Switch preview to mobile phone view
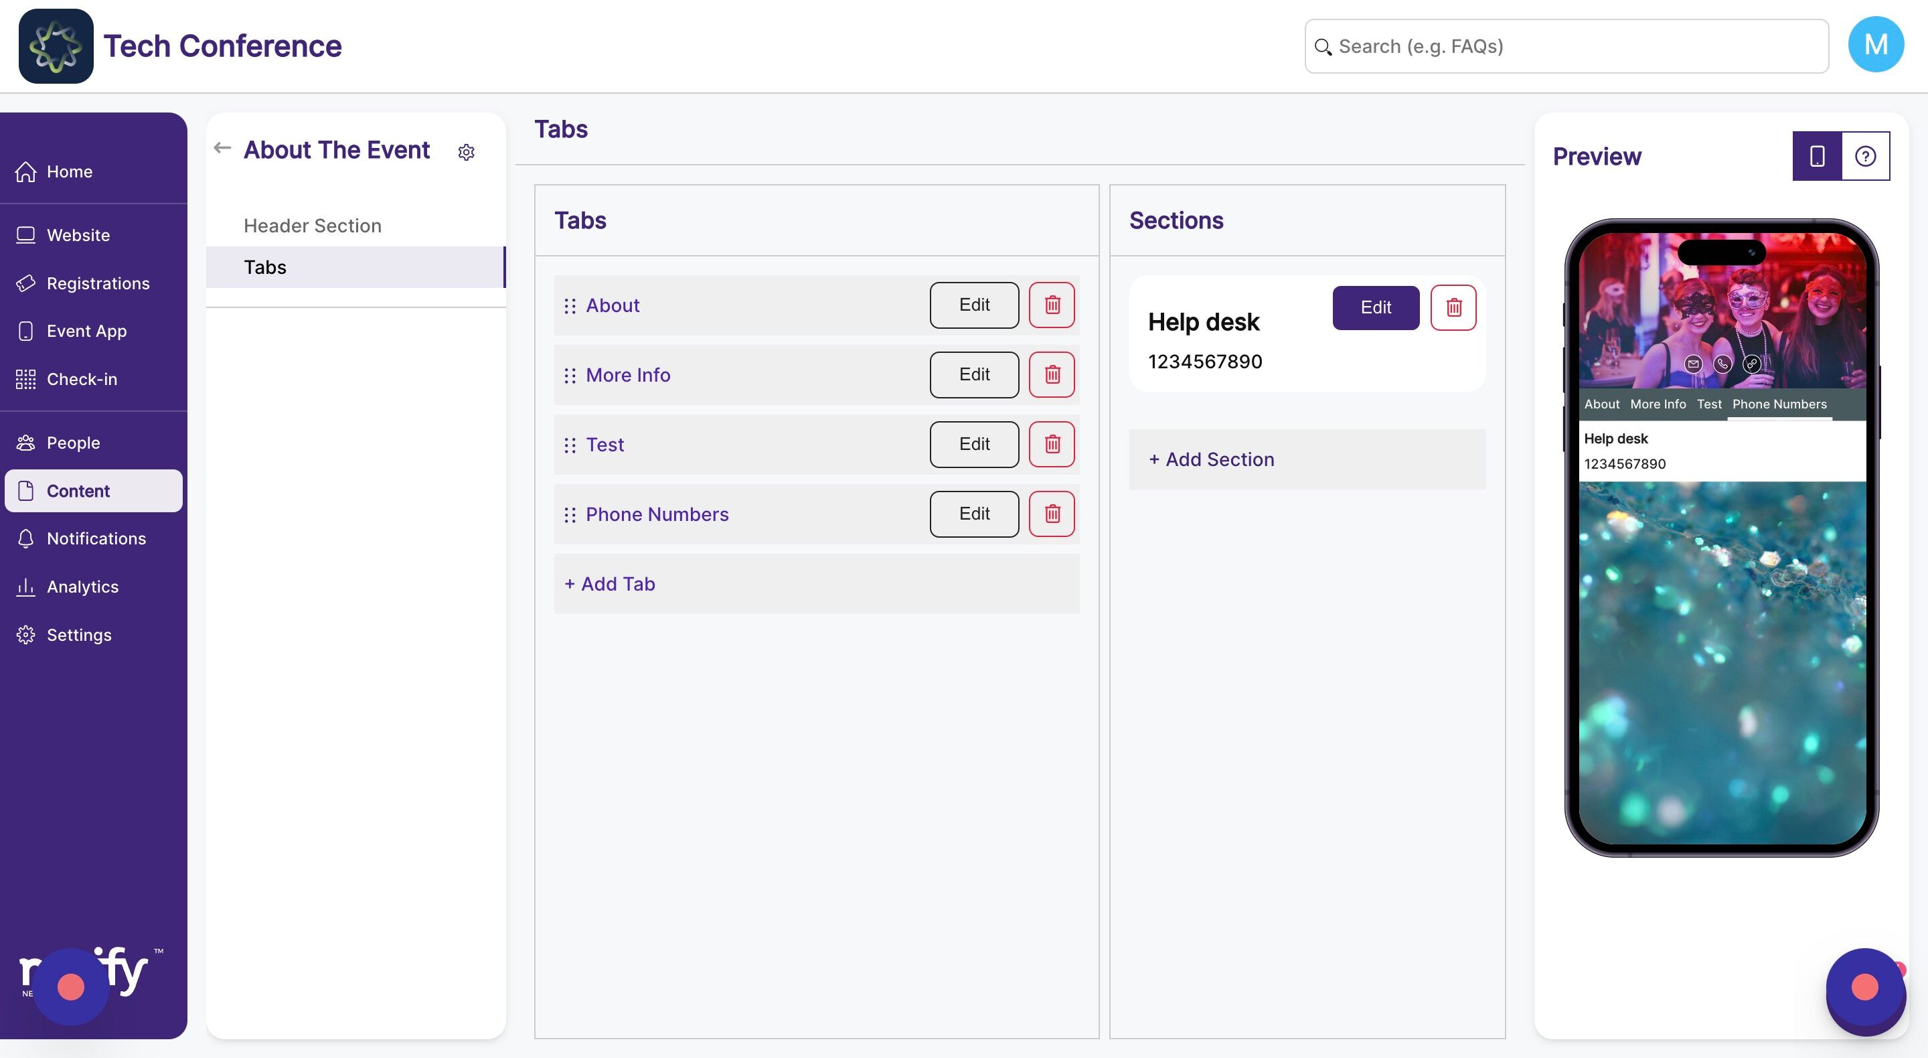The width and height of the screenshot is (1928, 1058). tap(1816, 156)
